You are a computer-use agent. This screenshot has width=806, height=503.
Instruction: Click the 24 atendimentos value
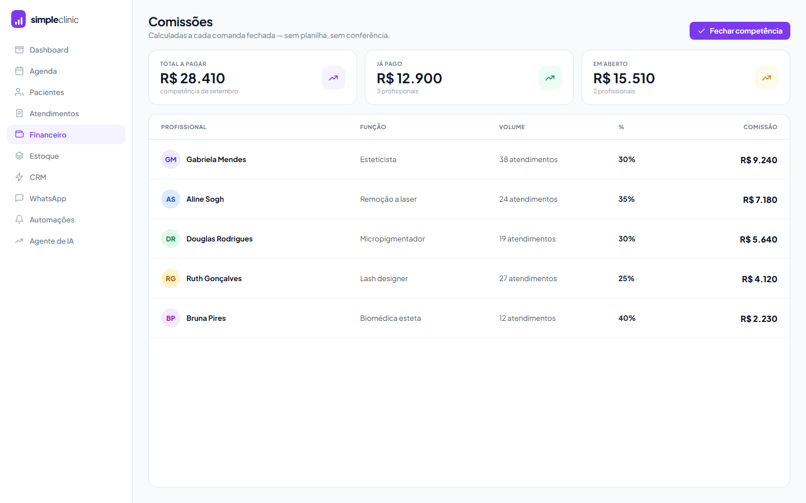[x=528, y=199]
